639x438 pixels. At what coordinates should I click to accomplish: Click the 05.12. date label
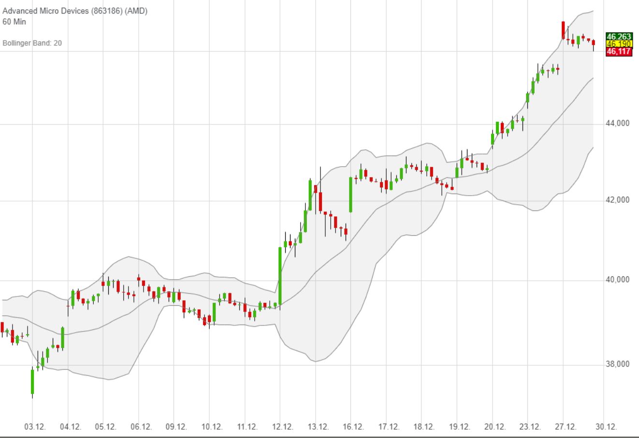[x=105, y=427]
